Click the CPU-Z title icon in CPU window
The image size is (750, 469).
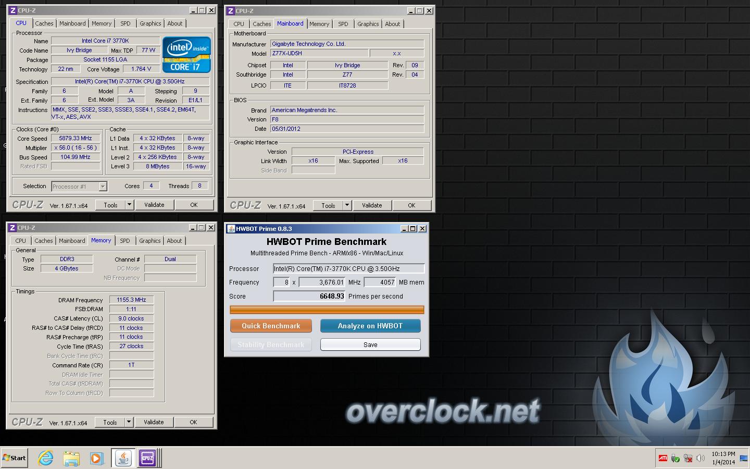click(x=13, y=10)
